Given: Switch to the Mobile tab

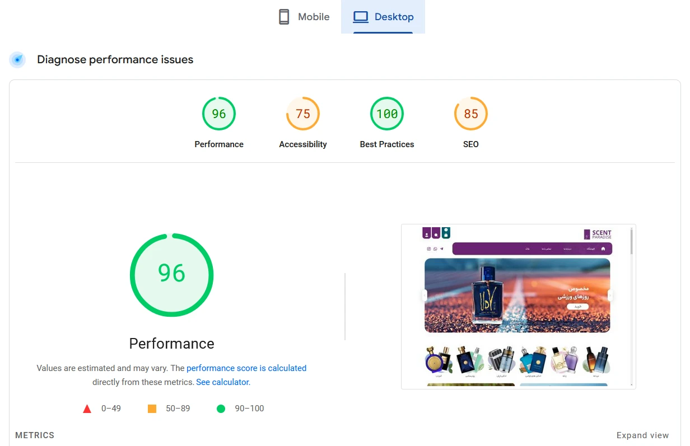Looking at the screenshot, I should tap(305, 17).
